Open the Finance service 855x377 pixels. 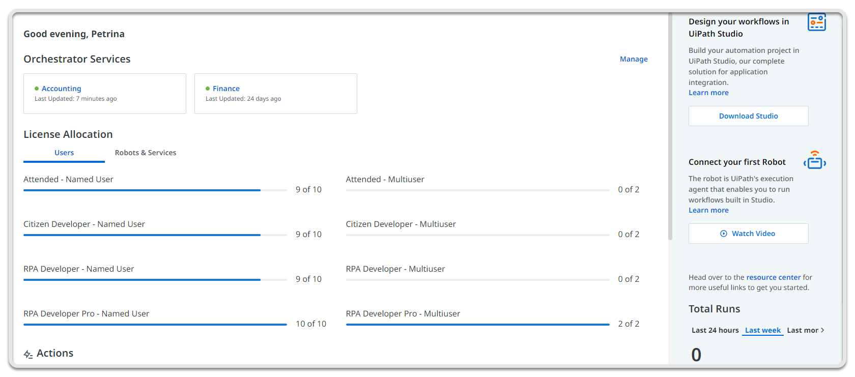click(x=226, y=89)
